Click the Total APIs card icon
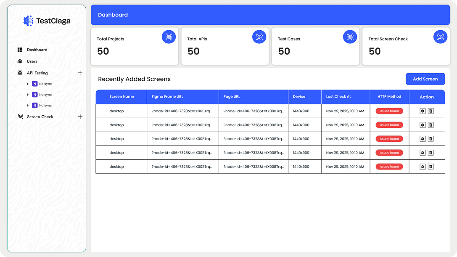The width and height of the screenshot is (457, 257). point(259,37)
